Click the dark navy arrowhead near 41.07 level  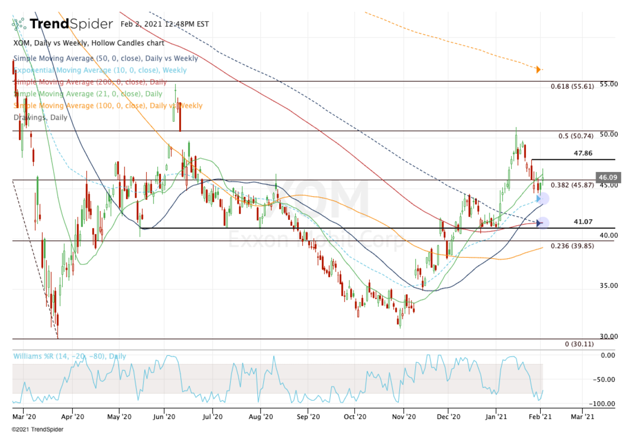(x=539, y=223)
